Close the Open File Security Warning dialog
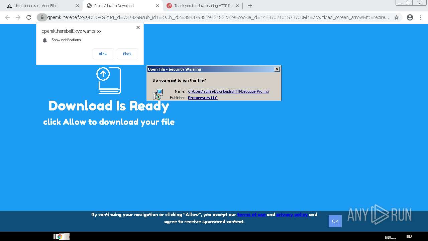The width and height of the screenshot is (428, 241). [x=277, y=69]
